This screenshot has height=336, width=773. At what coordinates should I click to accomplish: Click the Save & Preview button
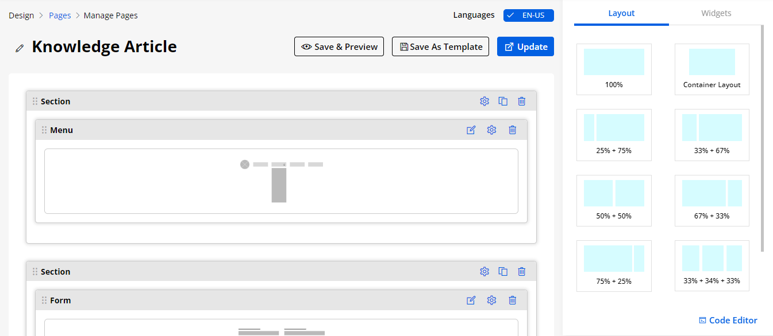tap(340, 47)
